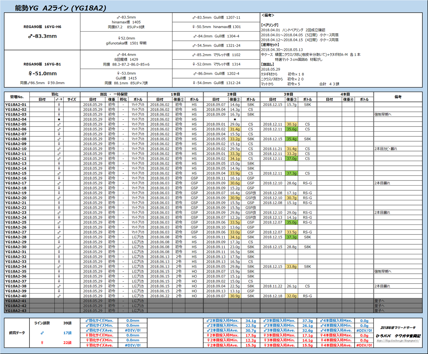Click the ♂-84.0mm Gull様 1304-4 cell
This screenshot has height=354, width=428.
[216, 36]
